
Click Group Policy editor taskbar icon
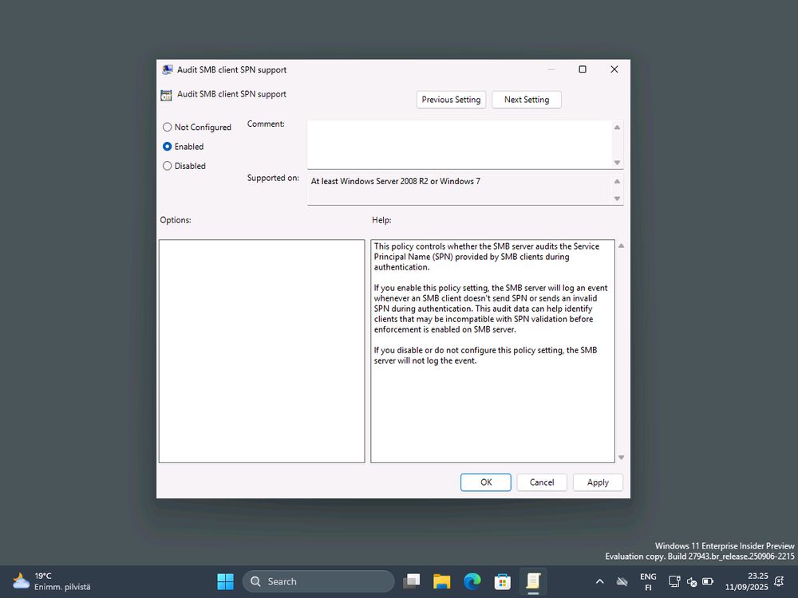(533, 581)
